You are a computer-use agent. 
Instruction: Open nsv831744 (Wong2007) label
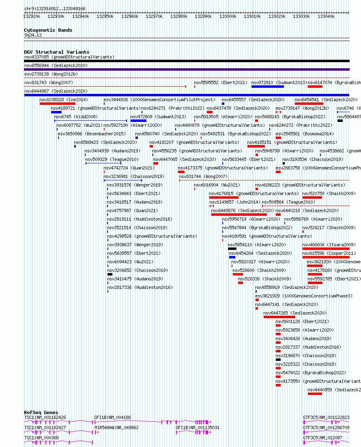tap(203, 177)
